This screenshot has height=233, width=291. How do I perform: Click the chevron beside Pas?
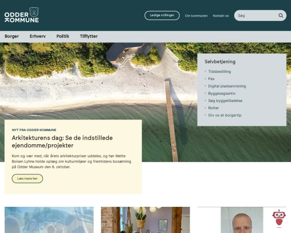(205, 79)
